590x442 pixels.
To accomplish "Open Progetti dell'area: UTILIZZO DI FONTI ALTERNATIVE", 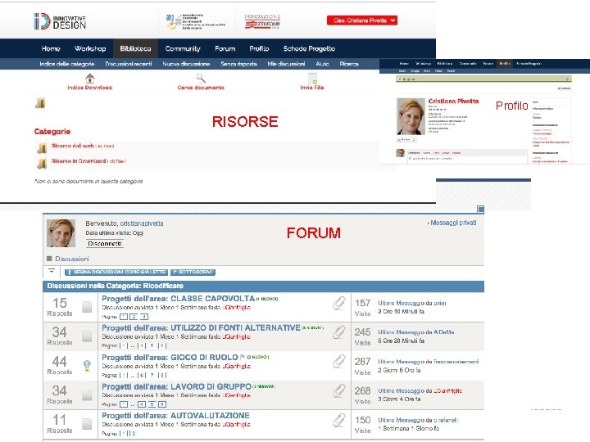I will pos(202,327).
